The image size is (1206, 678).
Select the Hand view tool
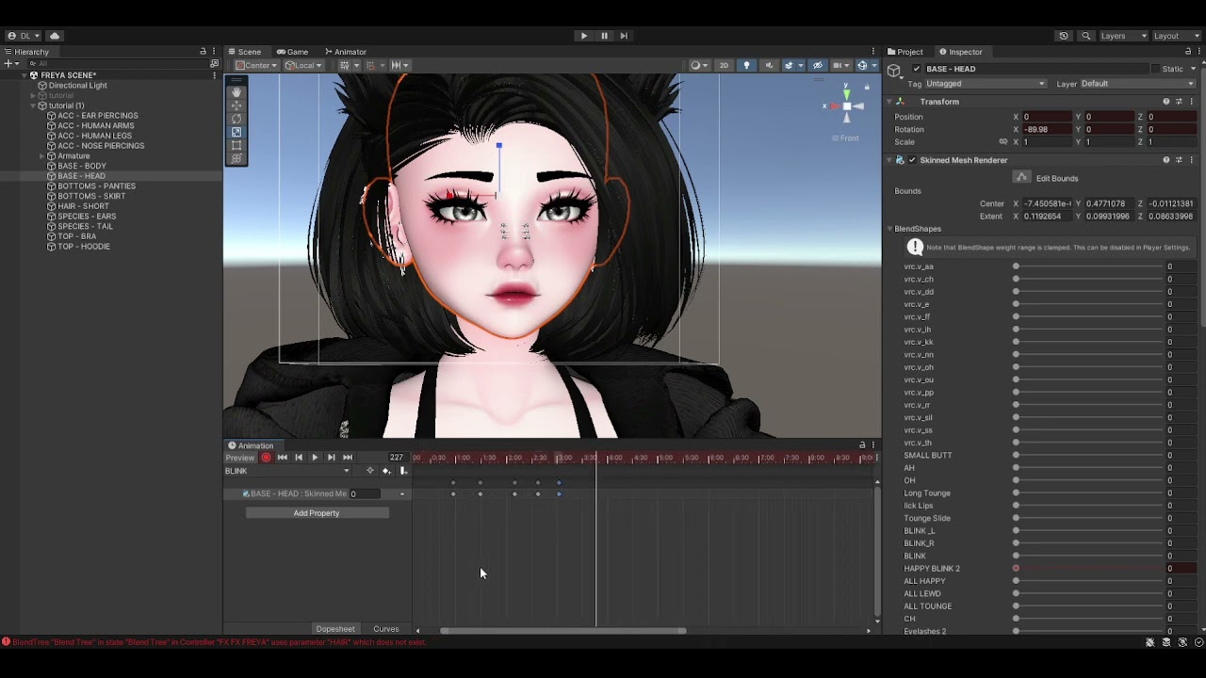point(236,92)
